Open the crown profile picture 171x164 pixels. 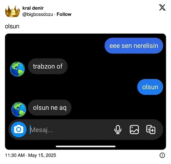[x=12, y=11]
